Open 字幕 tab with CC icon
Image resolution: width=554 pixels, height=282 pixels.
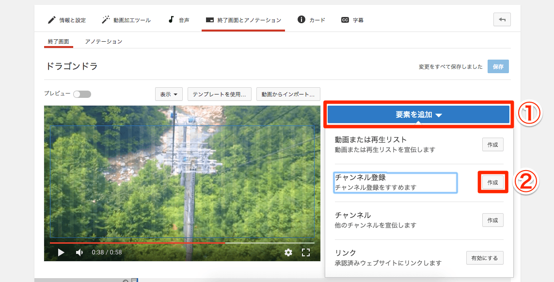[x=352, y=20]
